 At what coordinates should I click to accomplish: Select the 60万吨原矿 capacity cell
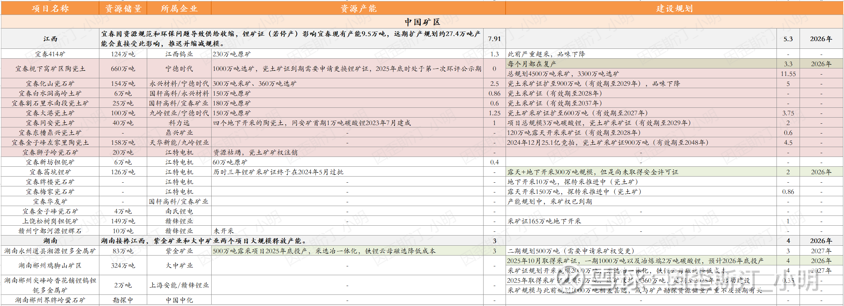pyautogui.click(x=347, y=162)
